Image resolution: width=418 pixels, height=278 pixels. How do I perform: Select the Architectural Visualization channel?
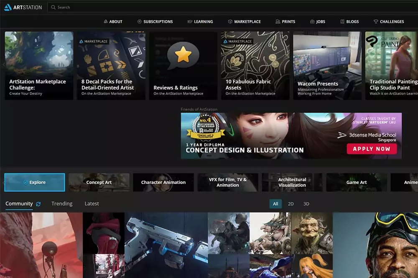pos(292,182)
